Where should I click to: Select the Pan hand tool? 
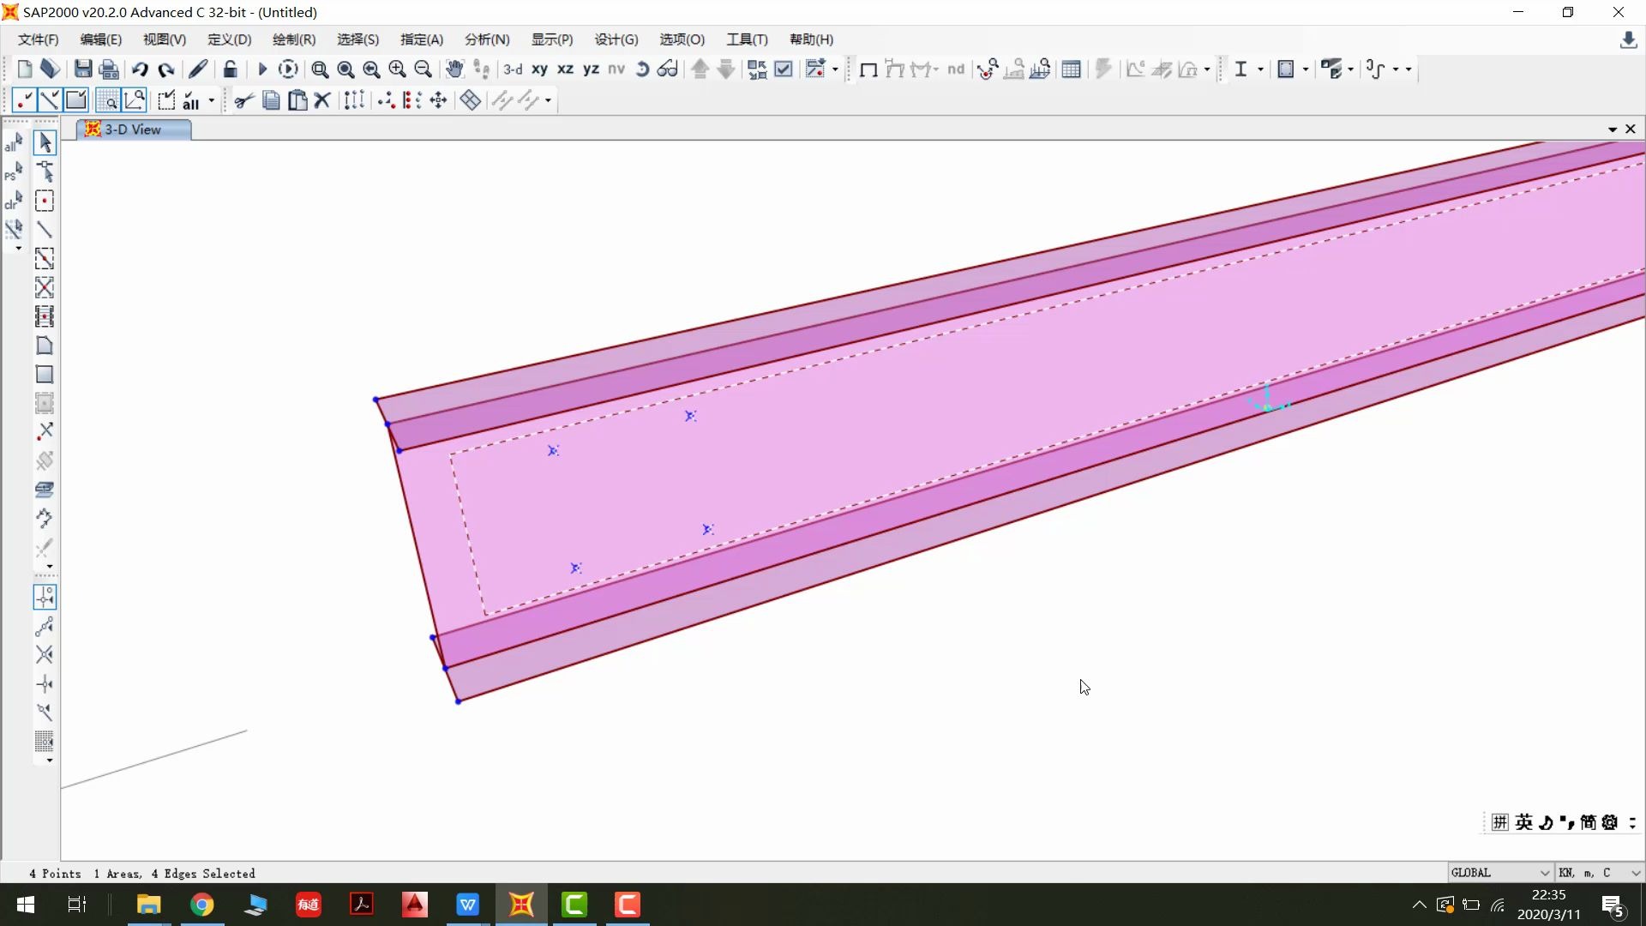tap(454, 69)
